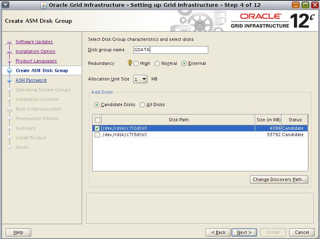
Task: Click the Size (in MB) column header
Action: click(x=268, y=120)
